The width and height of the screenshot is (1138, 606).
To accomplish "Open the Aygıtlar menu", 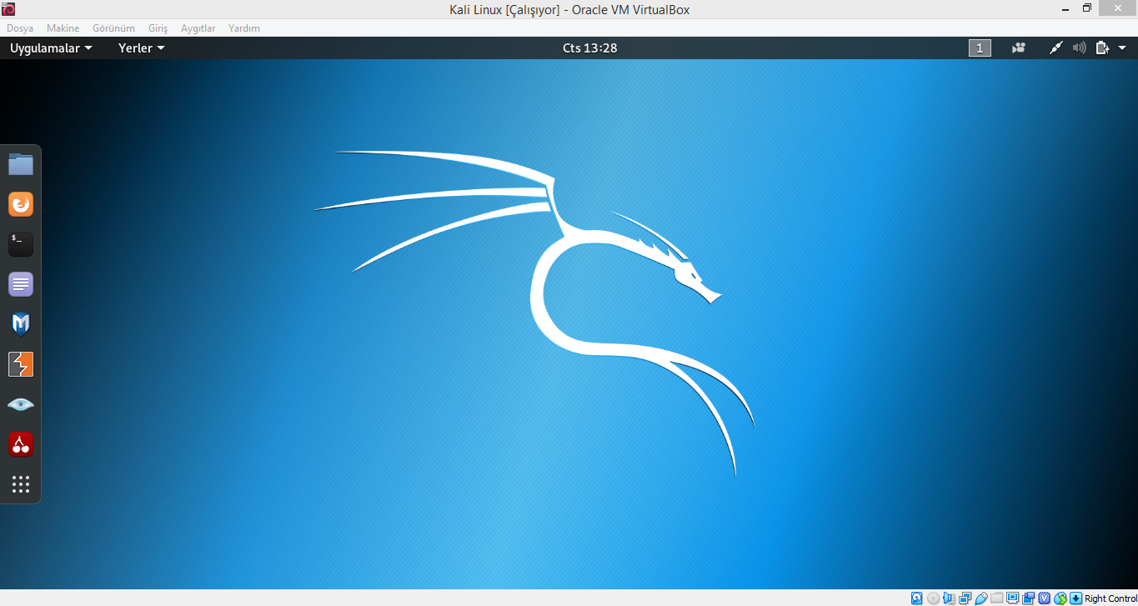I will pyautogui.click(x=198, y=28).
